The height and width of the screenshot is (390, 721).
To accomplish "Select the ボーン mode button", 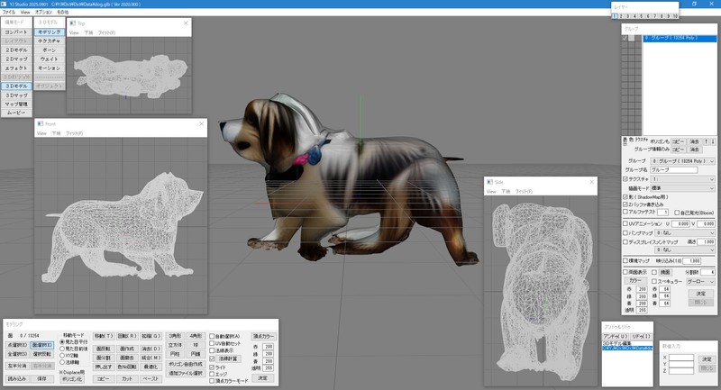I will tap(50, 50).
